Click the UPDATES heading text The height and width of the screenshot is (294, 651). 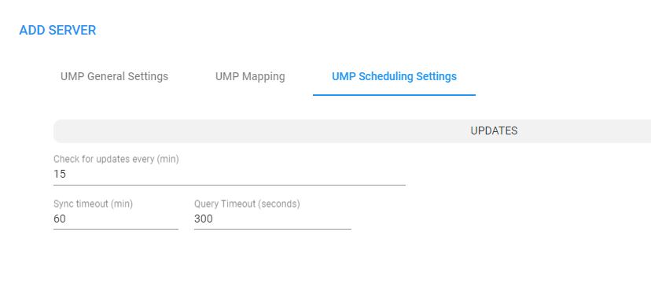[494, 130]
